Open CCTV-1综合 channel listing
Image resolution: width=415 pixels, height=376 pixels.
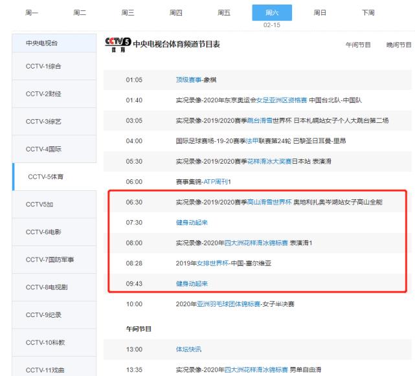click(x=54, y=66)
